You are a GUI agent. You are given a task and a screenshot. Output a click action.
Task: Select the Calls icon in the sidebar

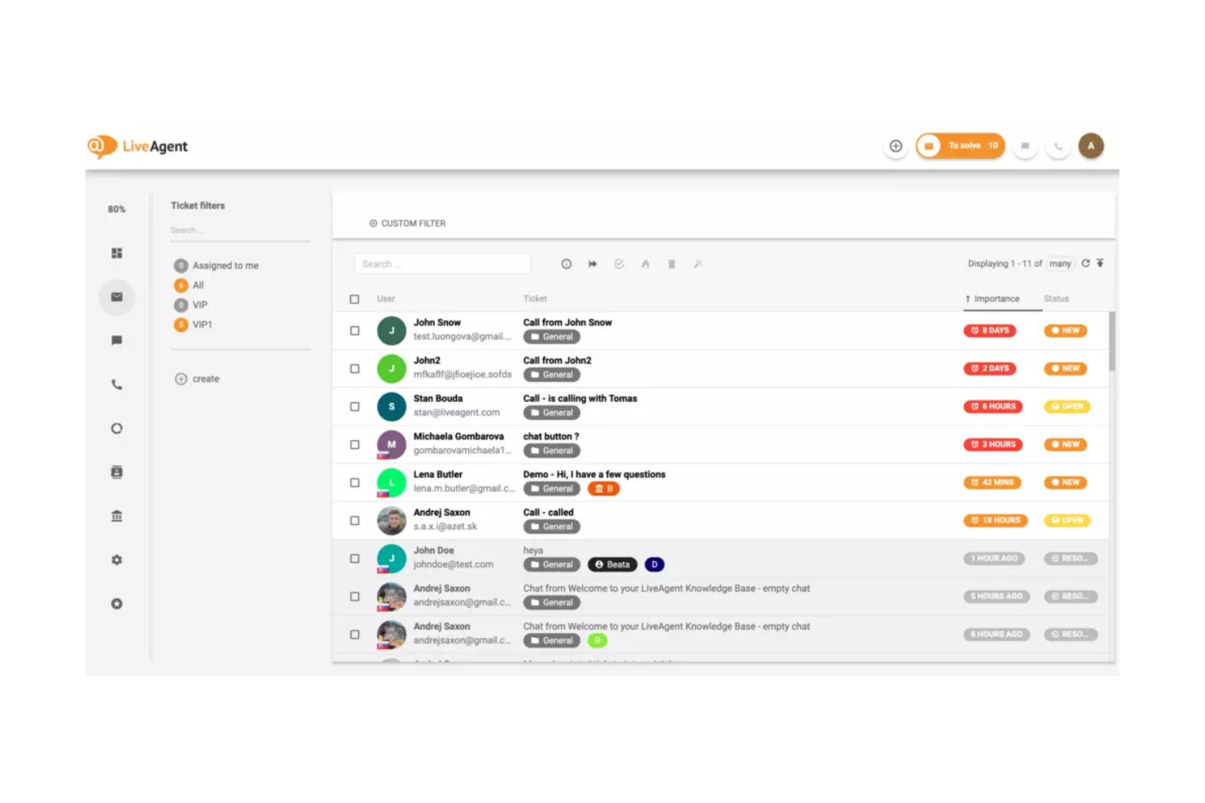116,384
